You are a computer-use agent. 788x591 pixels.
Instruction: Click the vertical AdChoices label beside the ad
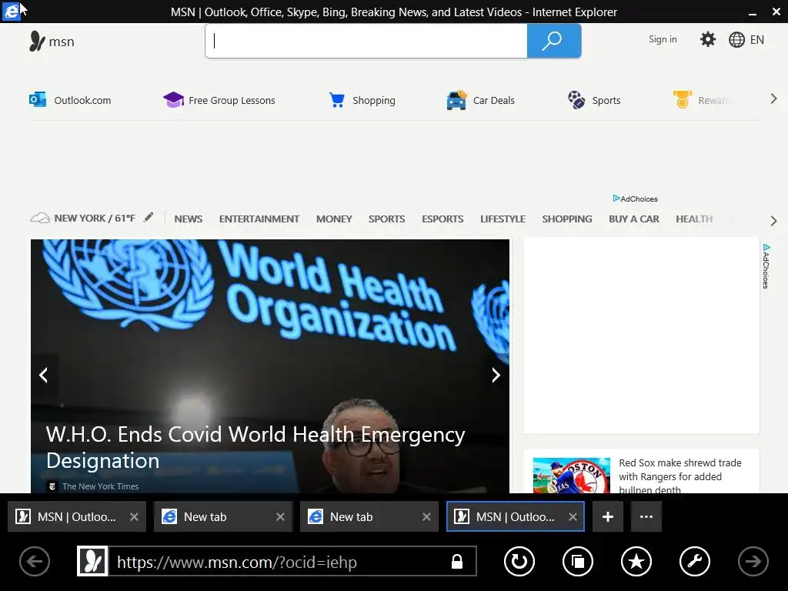tap(766, 266)
